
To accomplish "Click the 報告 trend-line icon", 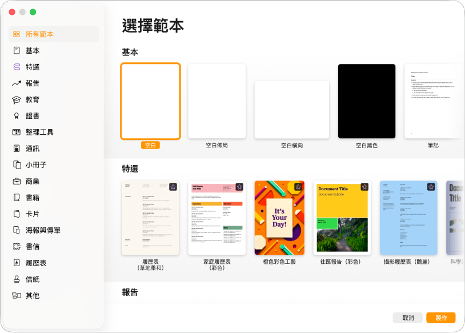I will click(x=17, y=83).
